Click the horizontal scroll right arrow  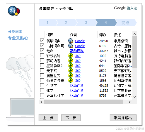pyautogui.click(x=130, y=102)
